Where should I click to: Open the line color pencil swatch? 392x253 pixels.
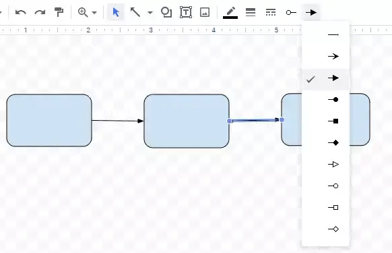[230, 13]
